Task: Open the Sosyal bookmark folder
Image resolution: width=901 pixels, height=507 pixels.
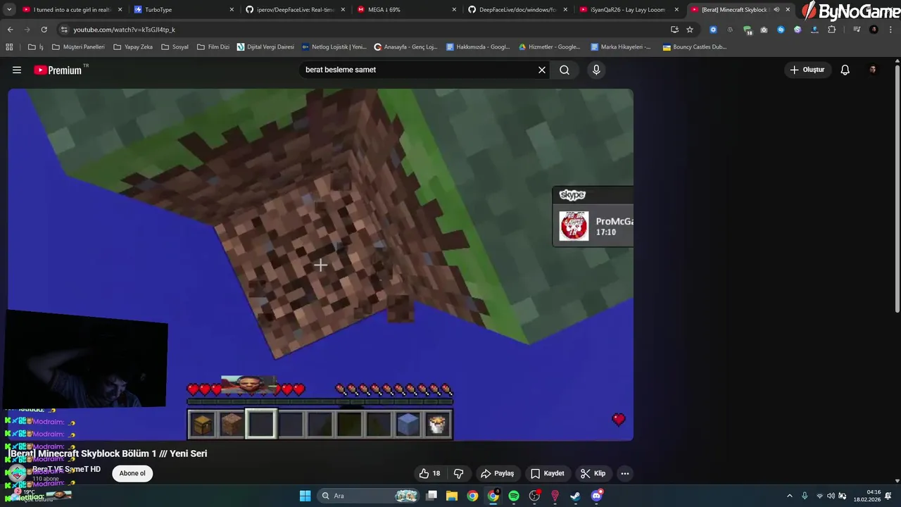Action: coord(175,47)
